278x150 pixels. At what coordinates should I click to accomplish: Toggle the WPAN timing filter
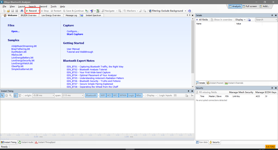pos(123,96)
